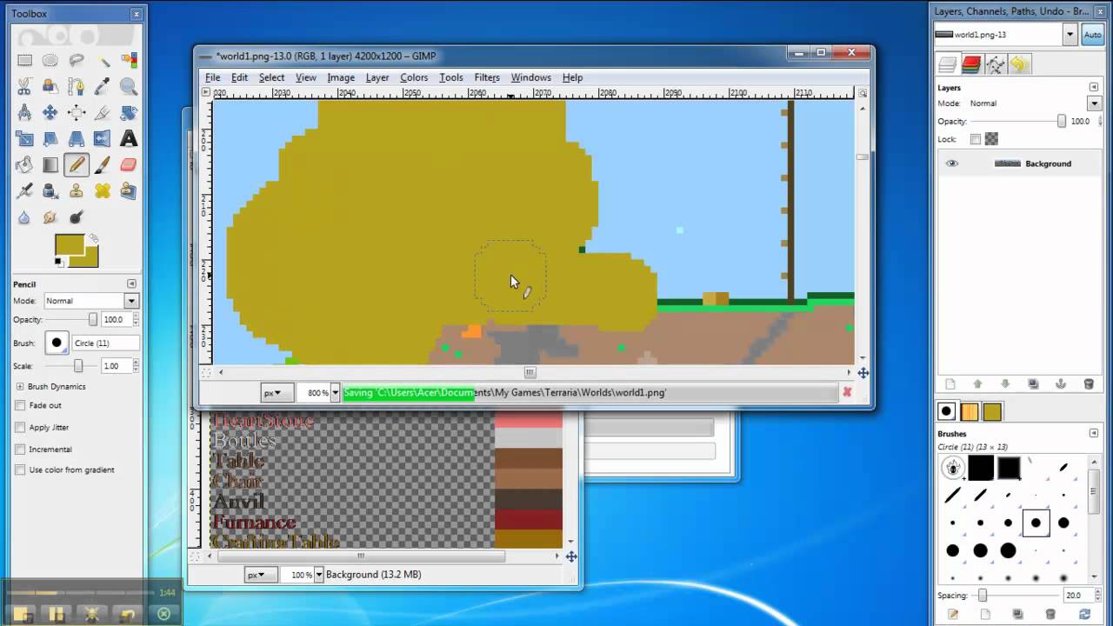Expand the Brush Dynamics section
Screen dimensions: 1113x626
click(x=20, y=386)
